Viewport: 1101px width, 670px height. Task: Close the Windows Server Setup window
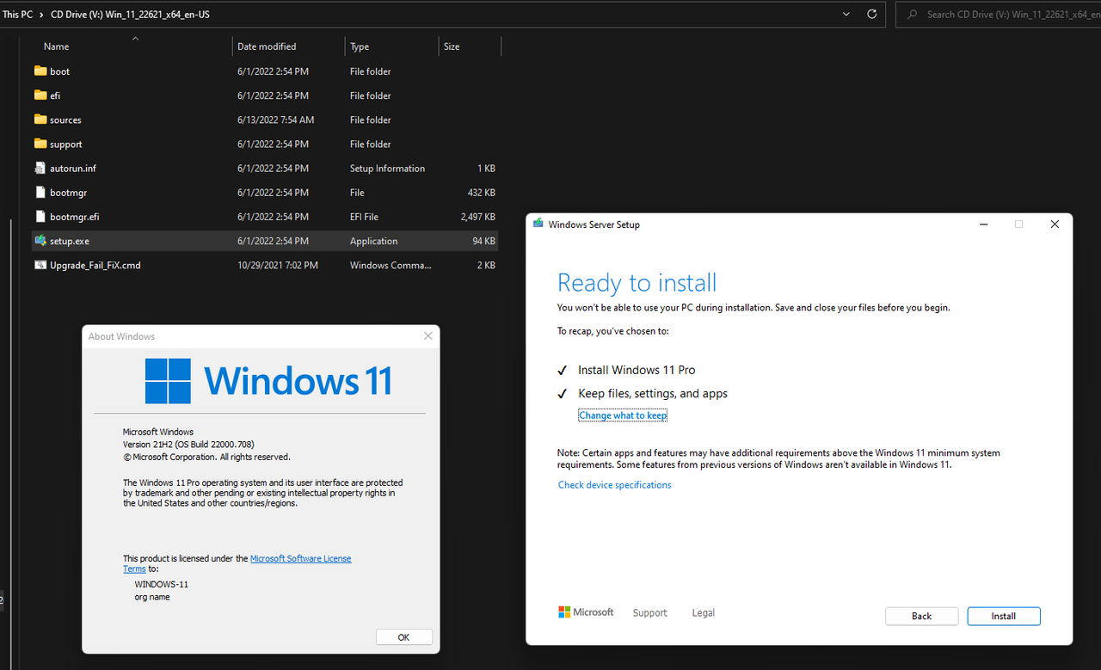point(1055,224)
